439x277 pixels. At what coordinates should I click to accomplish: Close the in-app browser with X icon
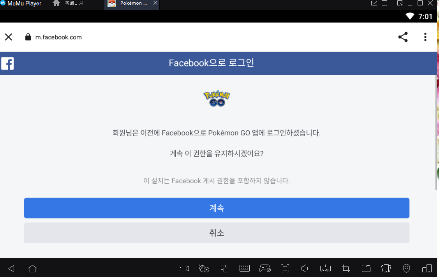9,37
